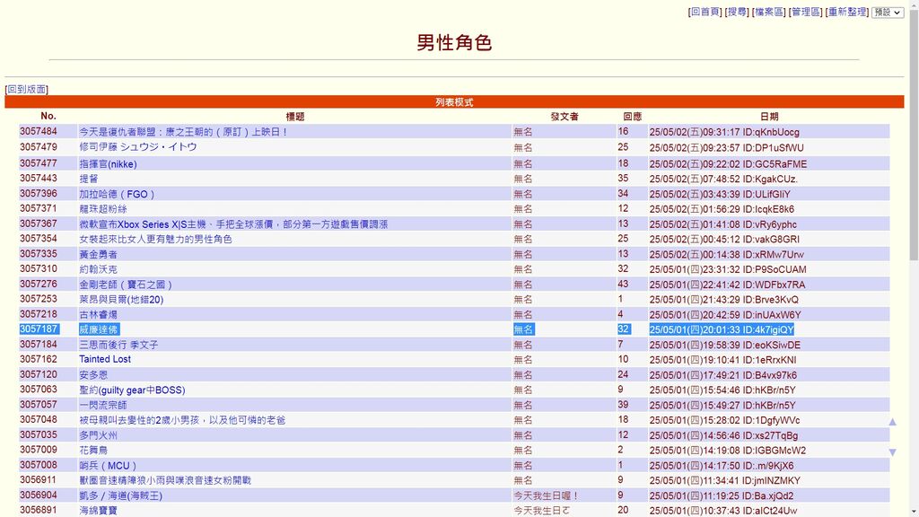Click the 回應 column header
Image resolution: width=919 pixels, height=517 pixels.
coord(633,117)
